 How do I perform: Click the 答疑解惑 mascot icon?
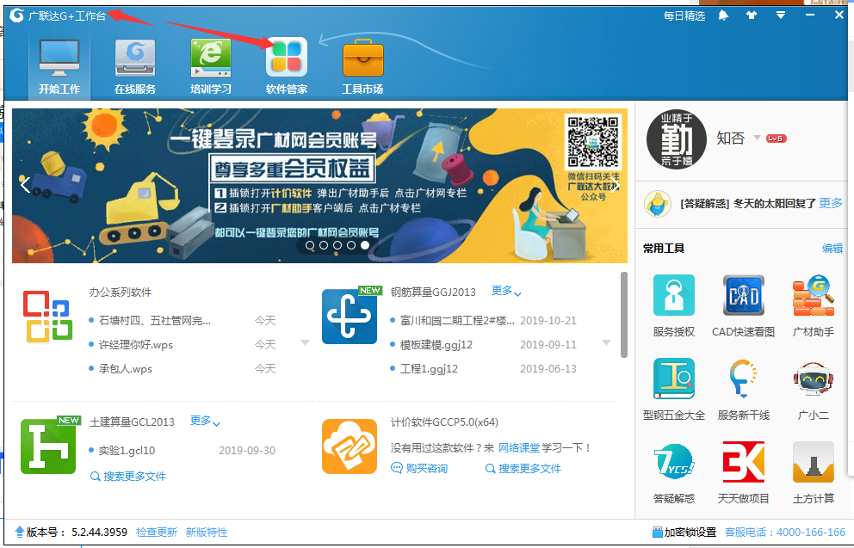coord(658,204)
